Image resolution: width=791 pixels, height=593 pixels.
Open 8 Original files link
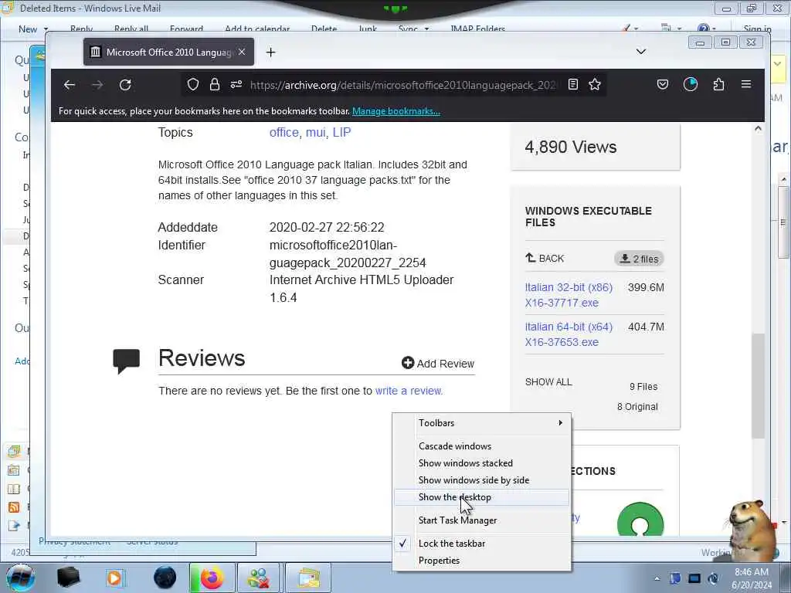[x=637, y=406]
